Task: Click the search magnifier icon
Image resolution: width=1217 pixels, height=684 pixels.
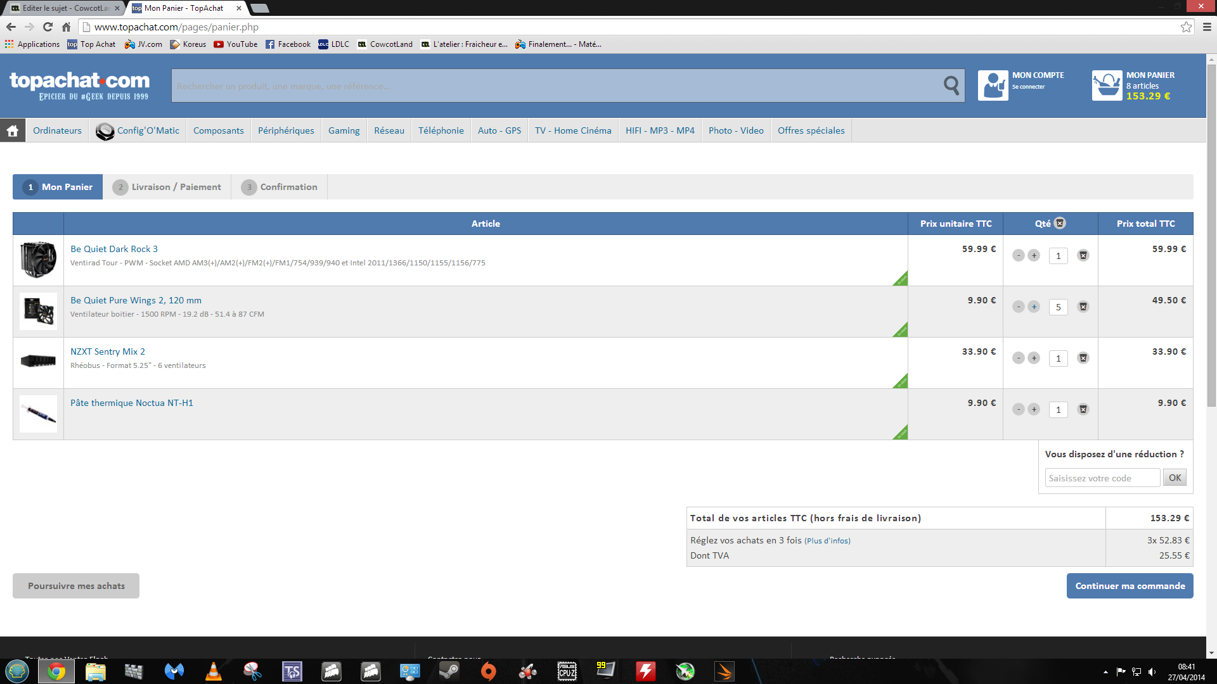Action: click(x=951, y=85)
